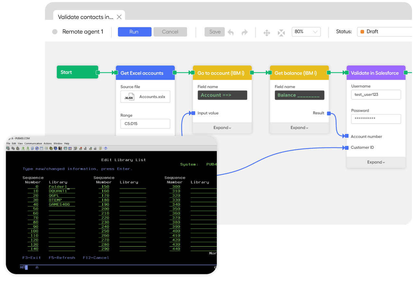Open Edit menu in PUB400 window

pyautogui.click(x=14, y=144)
